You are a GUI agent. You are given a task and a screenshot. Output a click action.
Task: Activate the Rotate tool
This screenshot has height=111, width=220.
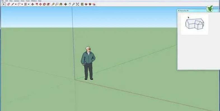point(44,4)
